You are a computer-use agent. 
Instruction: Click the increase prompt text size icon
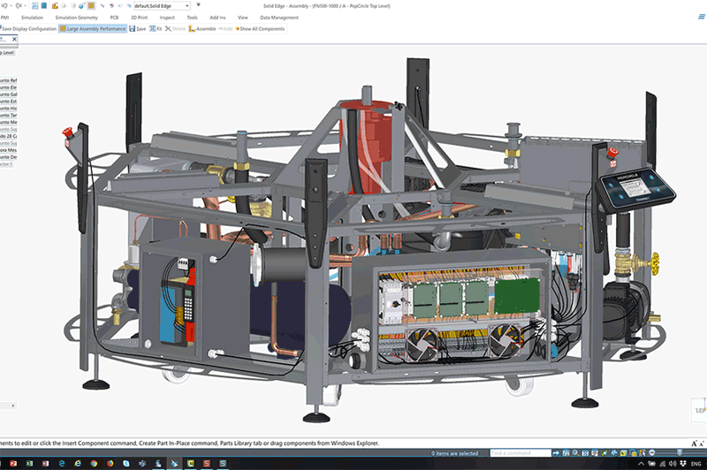[695, 443]
